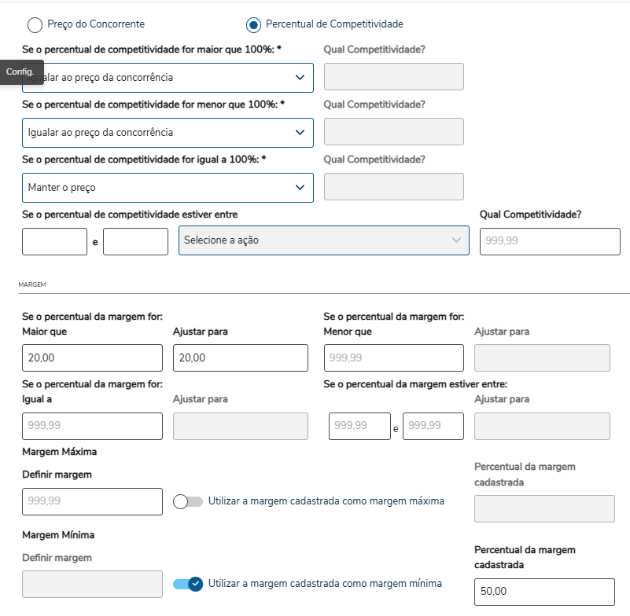Click the first margin 'estiver entre' field
The height and width of the screenshot is (616, 630).
[359, 425]
